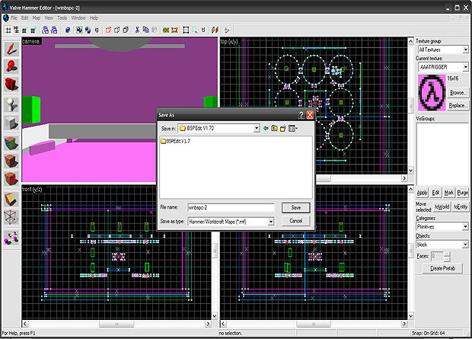Screen dimensions: 472x339
Task: Open the Tools menu
Action: click(62, 18)
